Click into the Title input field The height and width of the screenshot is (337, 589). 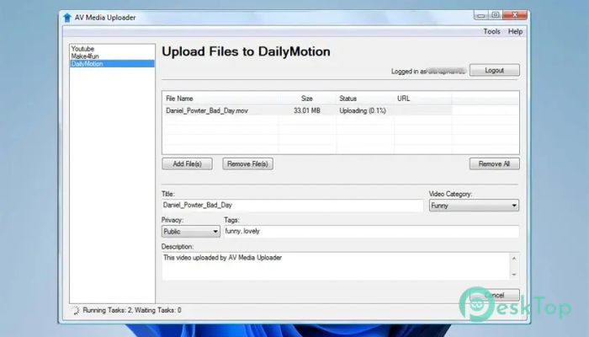pyautogui.click(x=292, y=206)
